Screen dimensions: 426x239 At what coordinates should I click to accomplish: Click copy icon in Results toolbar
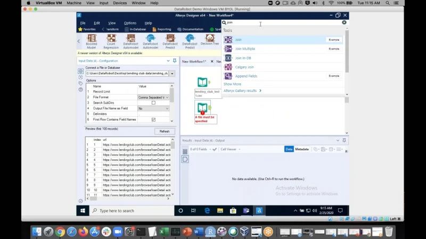click(316, 149)
